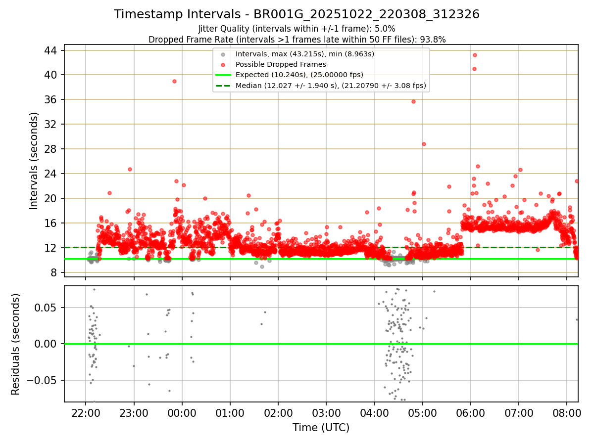Click the "36" tick on intervals axis
The width and height of the screenshot is (594, 445).
coord(51,100)
